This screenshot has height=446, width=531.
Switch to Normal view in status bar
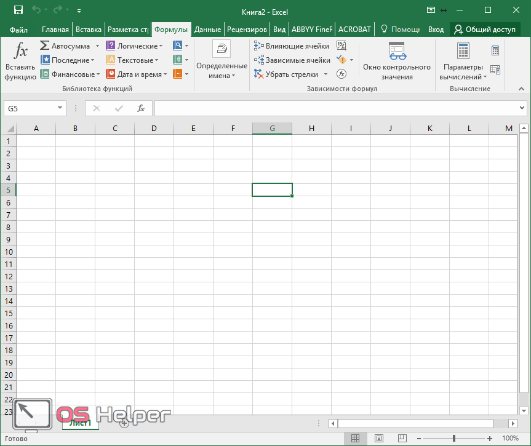tap(356, 439)
